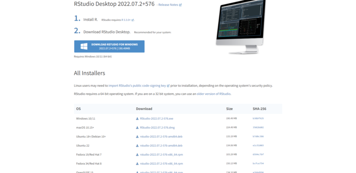
Task: Click the download icon in the Fedora 19/Red Hat 7 row
Action: coord(137,155)
